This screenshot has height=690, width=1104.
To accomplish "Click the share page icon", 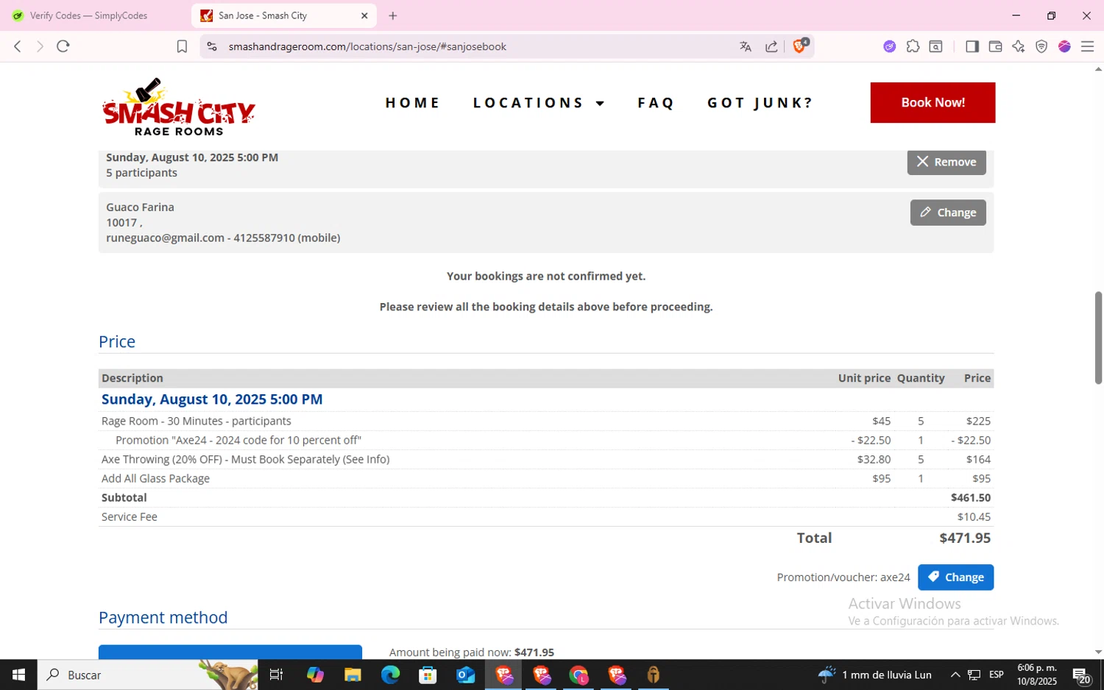I will tap(771, 46).
